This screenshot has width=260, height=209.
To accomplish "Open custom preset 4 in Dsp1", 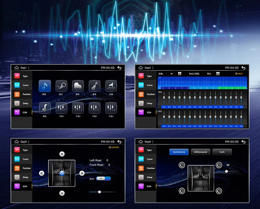I will [x=111, y=108].
